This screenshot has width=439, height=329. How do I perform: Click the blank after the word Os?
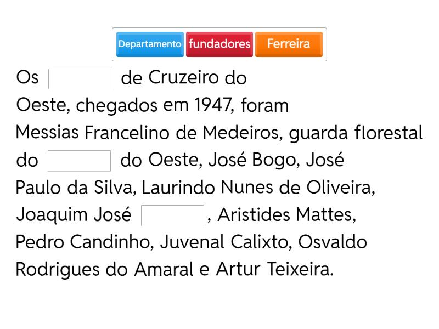[80, 78]
